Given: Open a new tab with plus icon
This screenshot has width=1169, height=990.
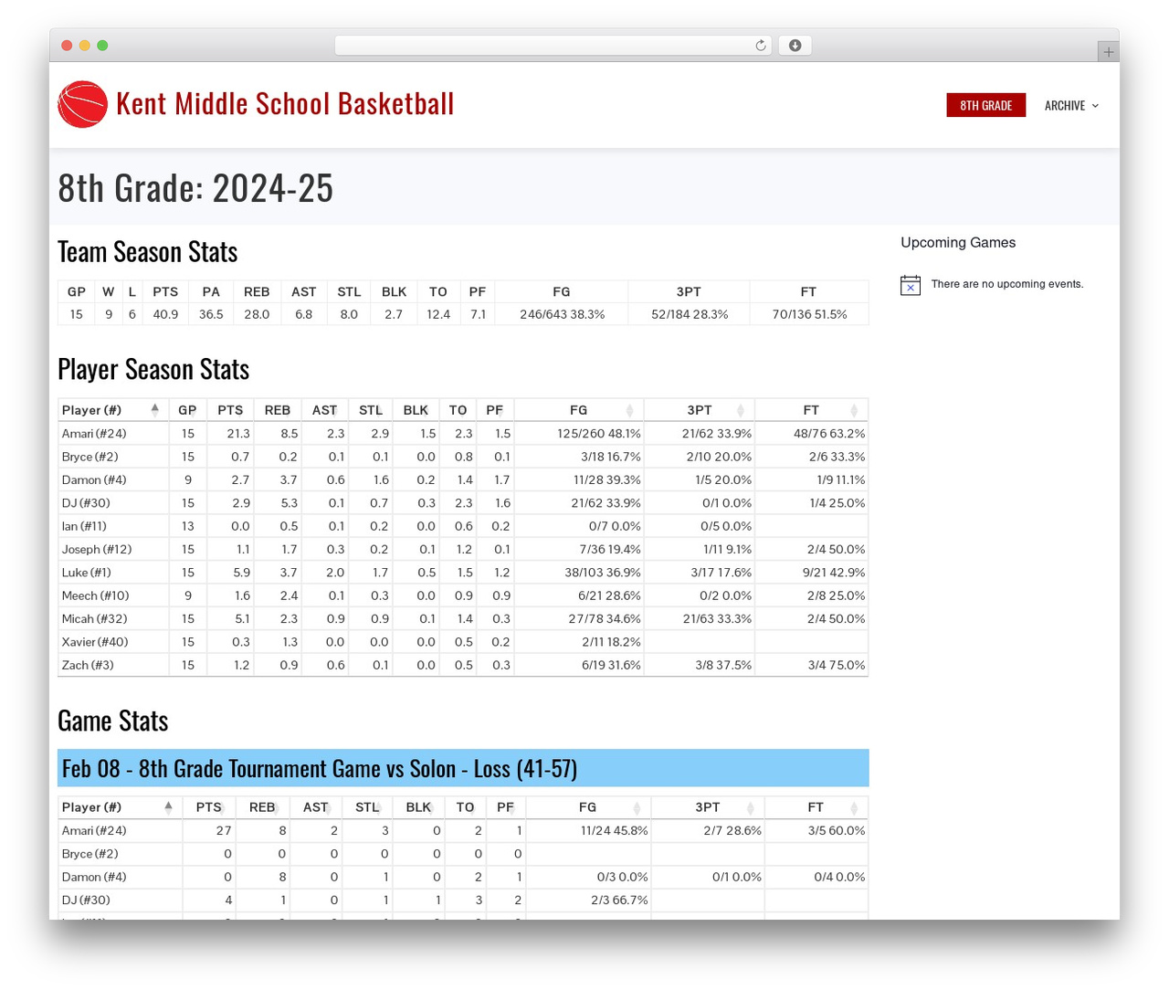Looking at the screenshot, I should (1108, 52).
